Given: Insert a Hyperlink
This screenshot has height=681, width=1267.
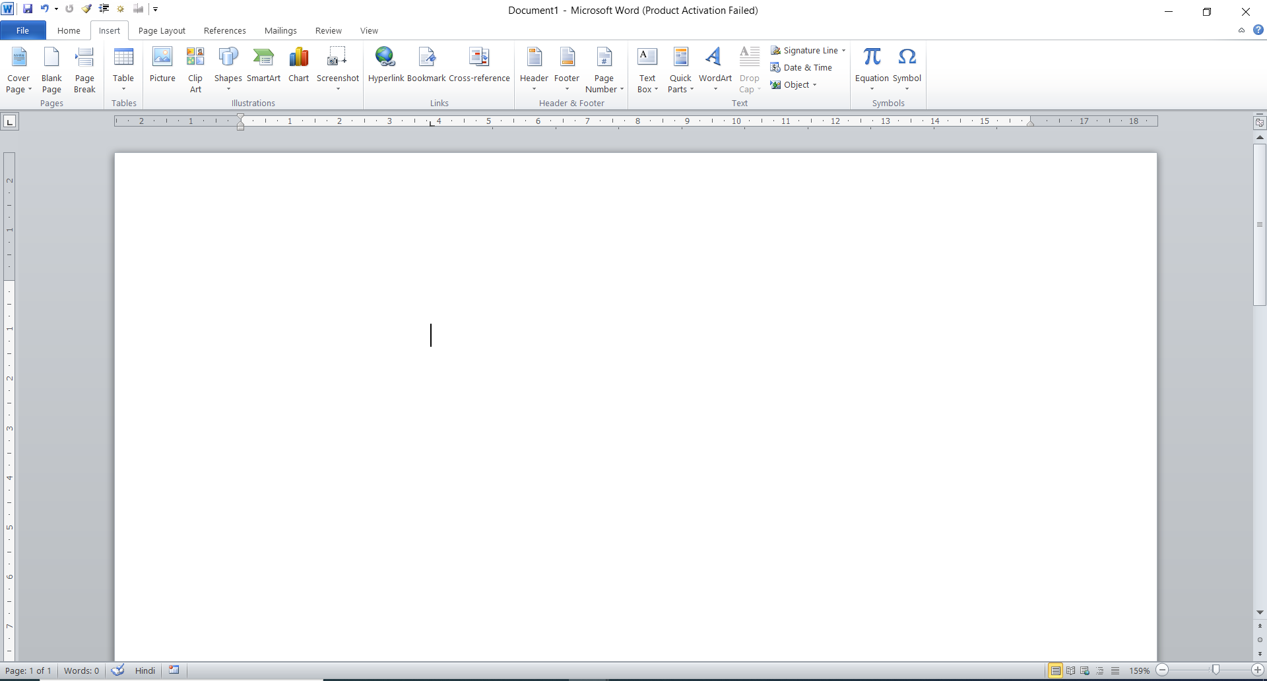Looking at the screenshot, I should [x=386, y=66].
